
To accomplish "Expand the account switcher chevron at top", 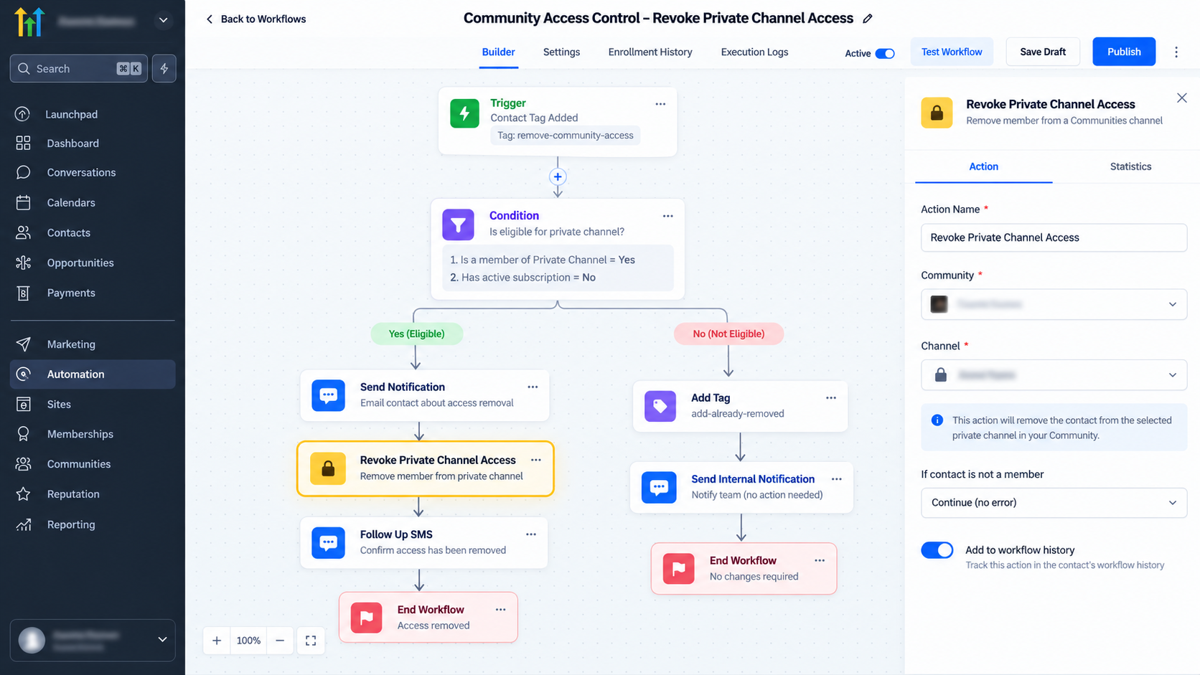I will point(164,20).
